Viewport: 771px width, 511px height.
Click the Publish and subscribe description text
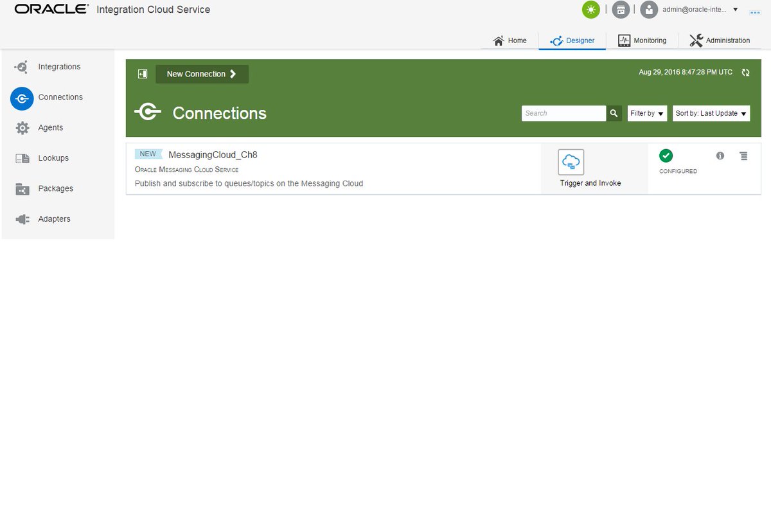tap(249, 184)
